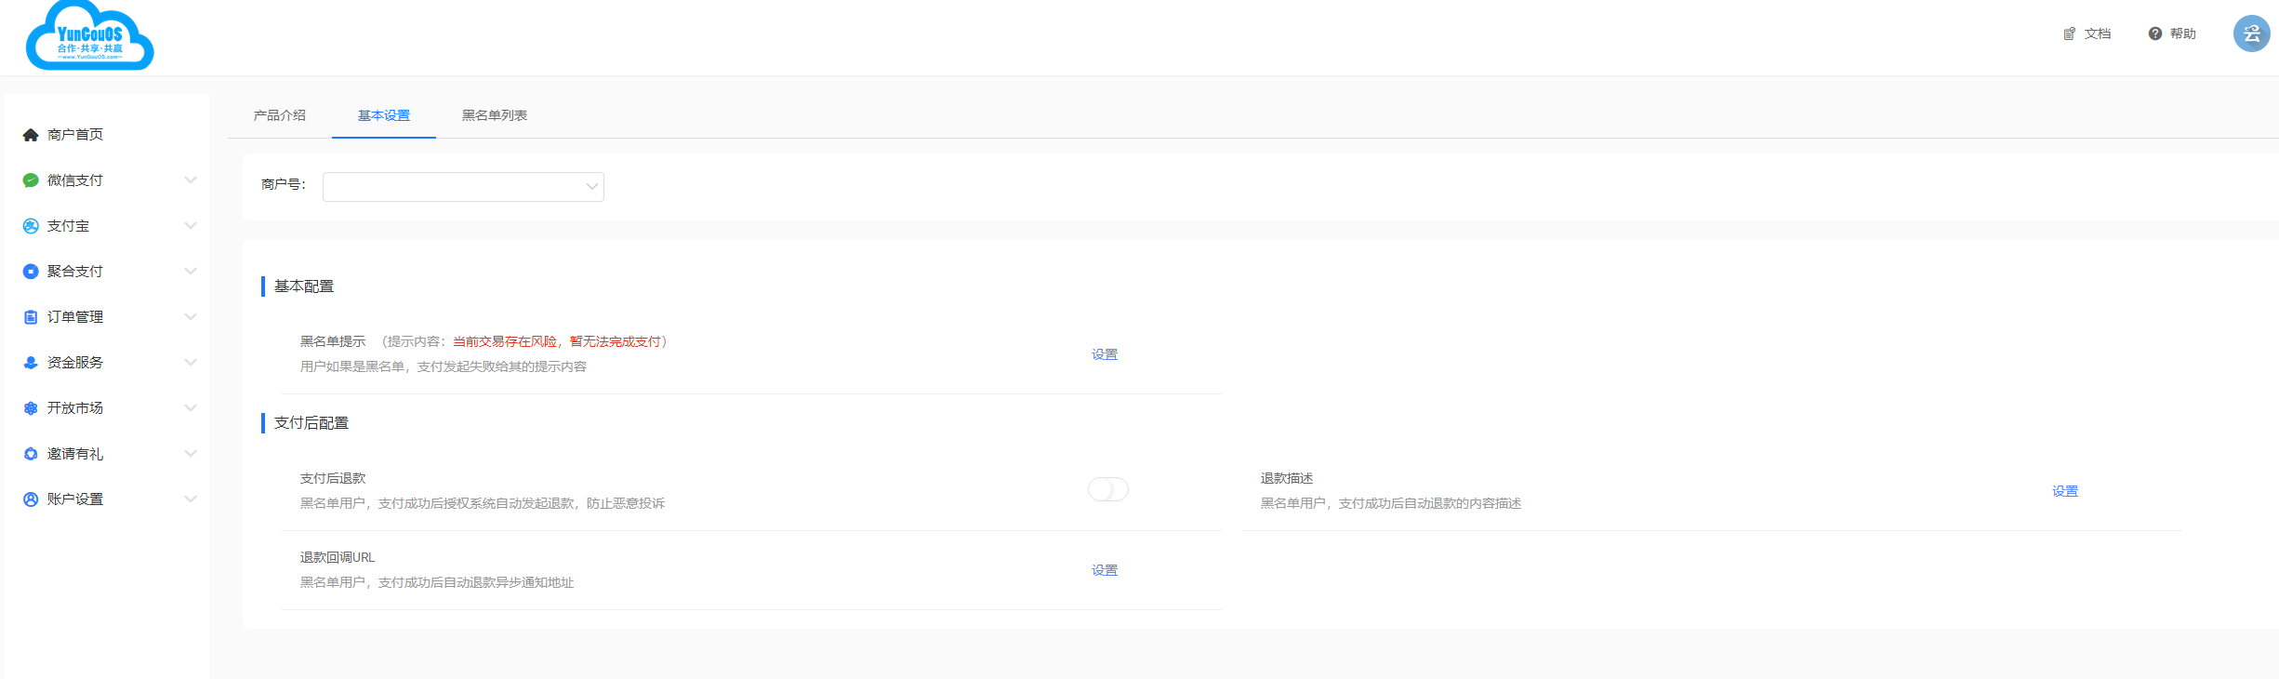This screenshot has height=679, width=2279.
Task: Click 设置 for 退款回调URL
Action: (1105, 570)
